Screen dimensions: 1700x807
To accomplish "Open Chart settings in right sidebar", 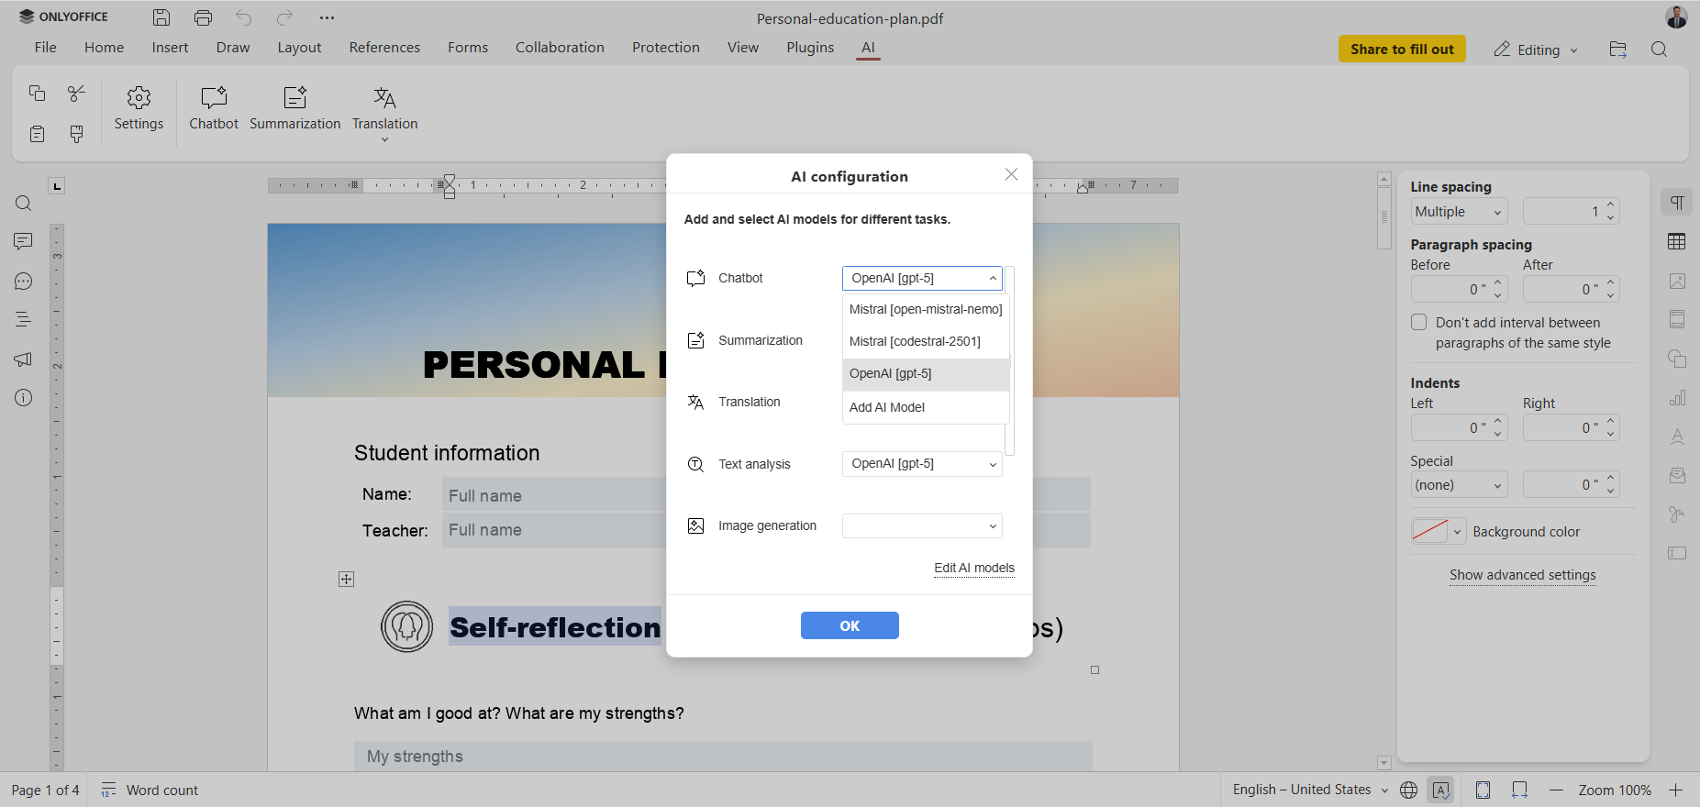I will pyautogui.click(x=1677, y=398).
